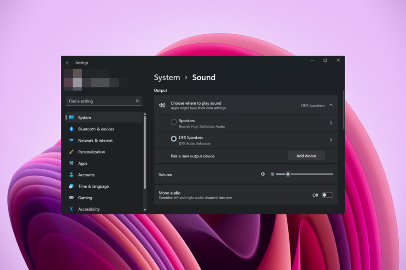
Task: Click the Pair a new output device label
Action: click(192, 156)
